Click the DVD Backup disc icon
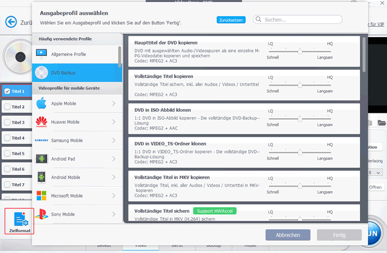The width and height of the screenshot is (387, 253). coord(41,73)
